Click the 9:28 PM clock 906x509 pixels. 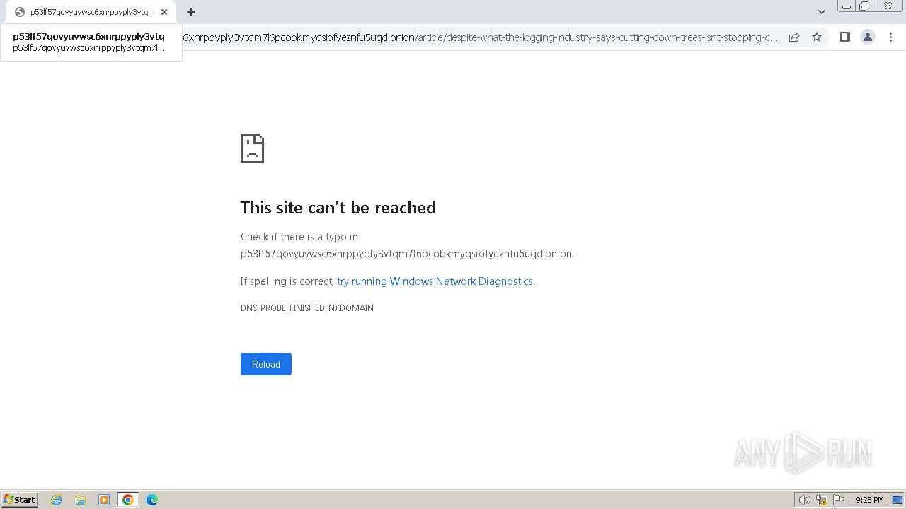pos(869,500)
